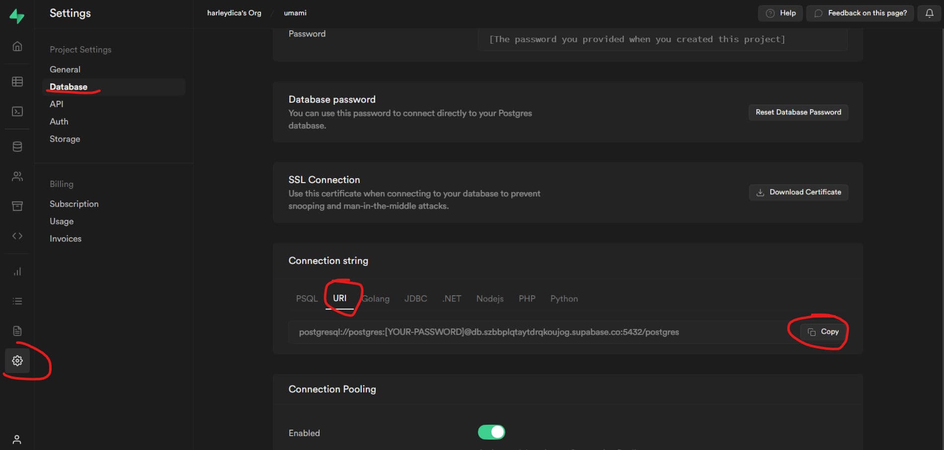Image resolution: width=944 pixels, height=450 pixels.
Task: Click the notification bell icon
Action: pos(929,13)
